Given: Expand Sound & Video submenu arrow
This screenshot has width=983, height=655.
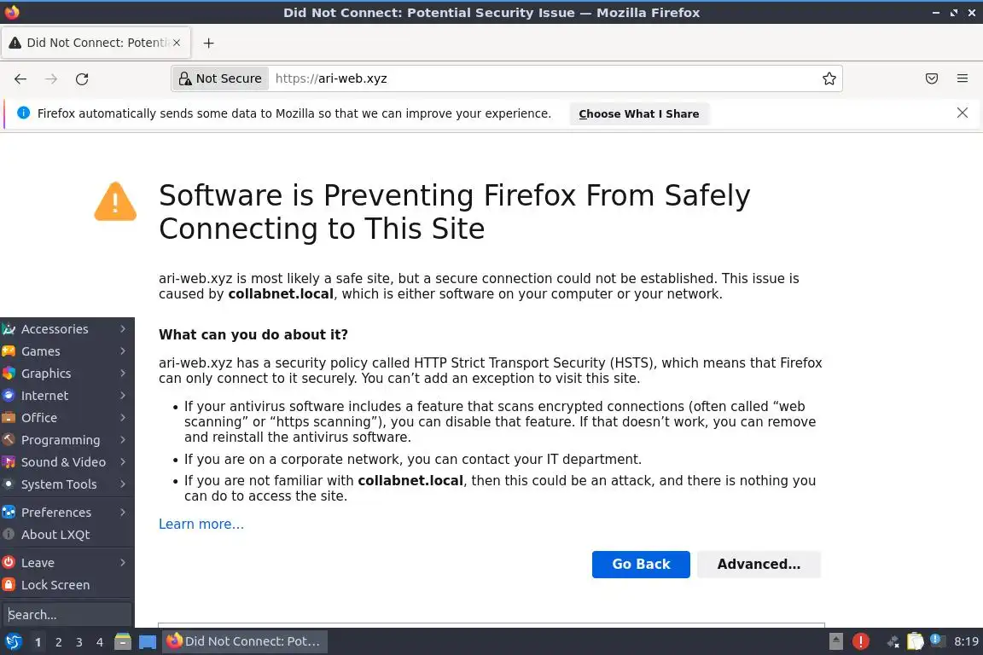Looking at the screenshot, I should tap(123, 462).
